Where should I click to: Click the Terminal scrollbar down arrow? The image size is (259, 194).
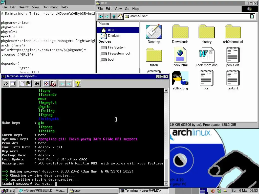pyautogui.click(x=166, y=184)
